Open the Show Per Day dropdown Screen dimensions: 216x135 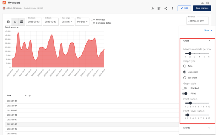pos(82,22)
